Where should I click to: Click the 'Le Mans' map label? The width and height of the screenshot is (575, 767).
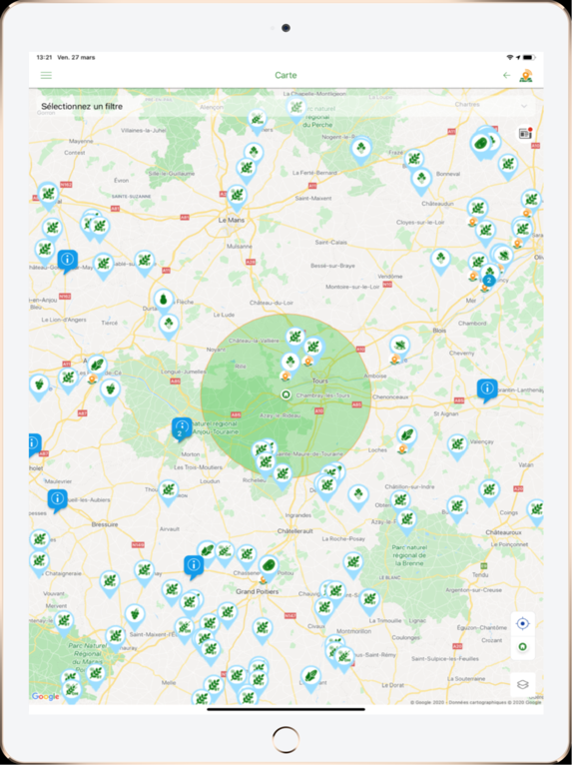tap(232, 220)
